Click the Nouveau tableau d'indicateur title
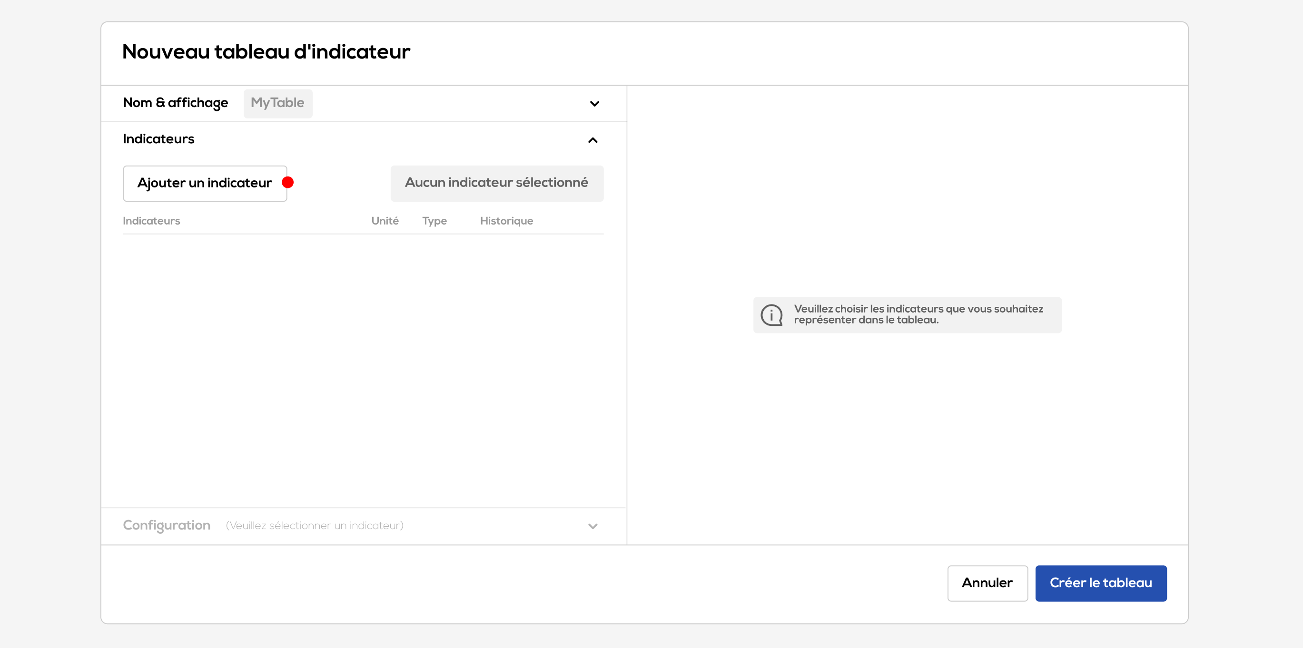Screen dimensions: 1303x648 point(266,51)
